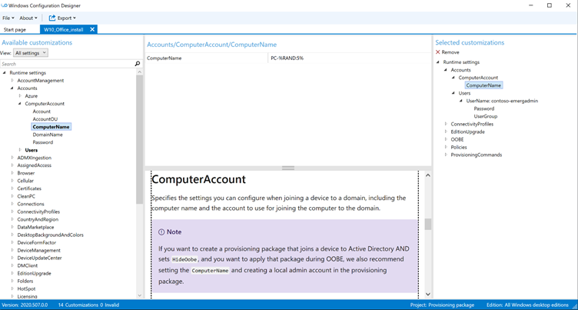Viewport: 578px width, 310px height.
Task: Select the DomainName setting
Action: (48, 135)
